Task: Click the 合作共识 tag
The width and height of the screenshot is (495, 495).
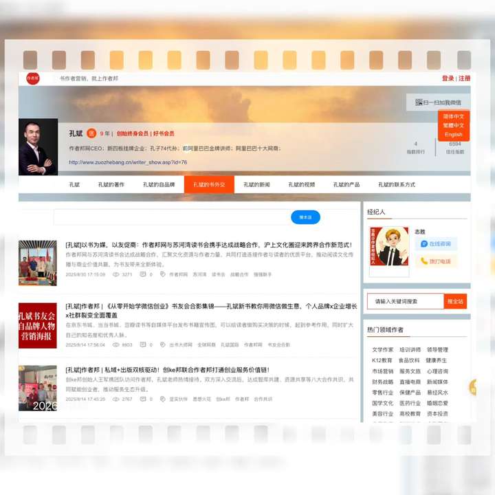Action: pyautogui.click(x=263, y=399)
